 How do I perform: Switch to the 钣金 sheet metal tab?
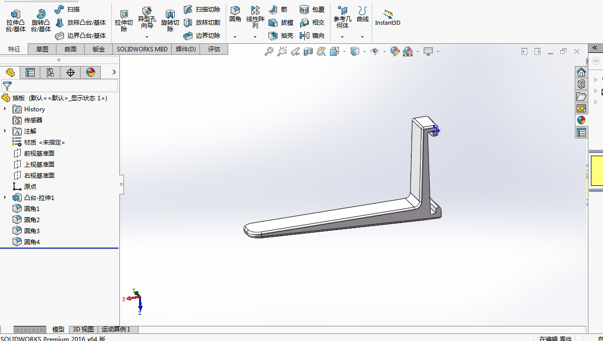pos(98,49)
